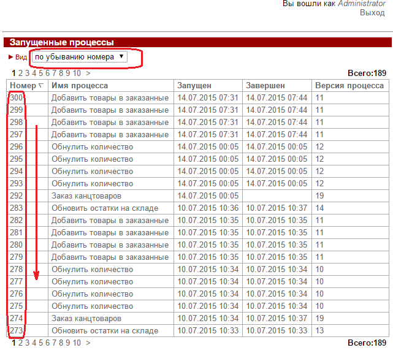Viewport: 393px width, 353px height.
Task: Click 'Administrator' user name at top
Action: tap(362, 4)
